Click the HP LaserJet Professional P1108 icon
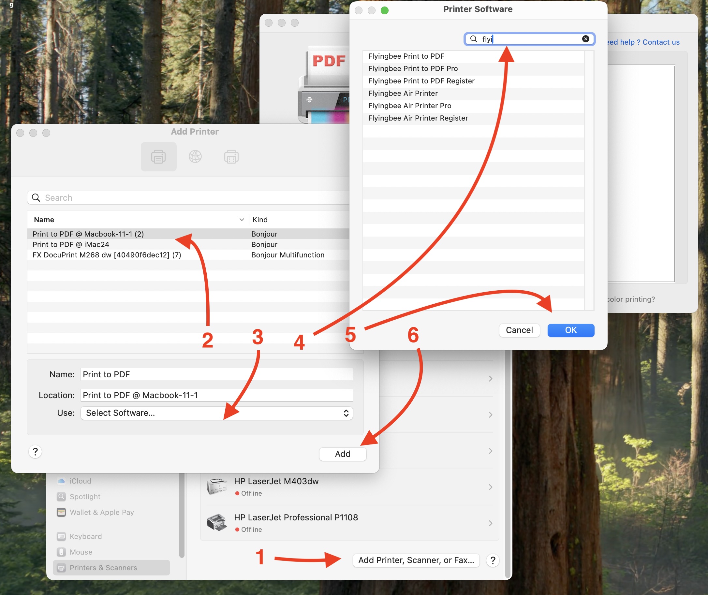This screenshot has width=708, height=595. click(x=217, y=523)
